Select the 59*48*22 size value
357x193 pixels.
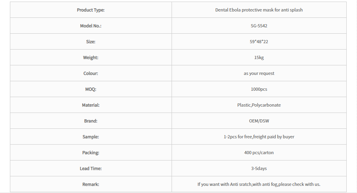(x=259, y=42)
